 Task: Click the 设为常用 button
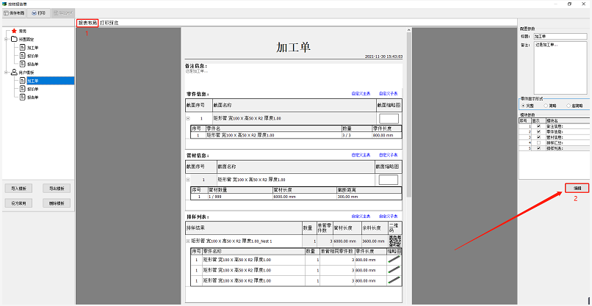tap(18, 203)
